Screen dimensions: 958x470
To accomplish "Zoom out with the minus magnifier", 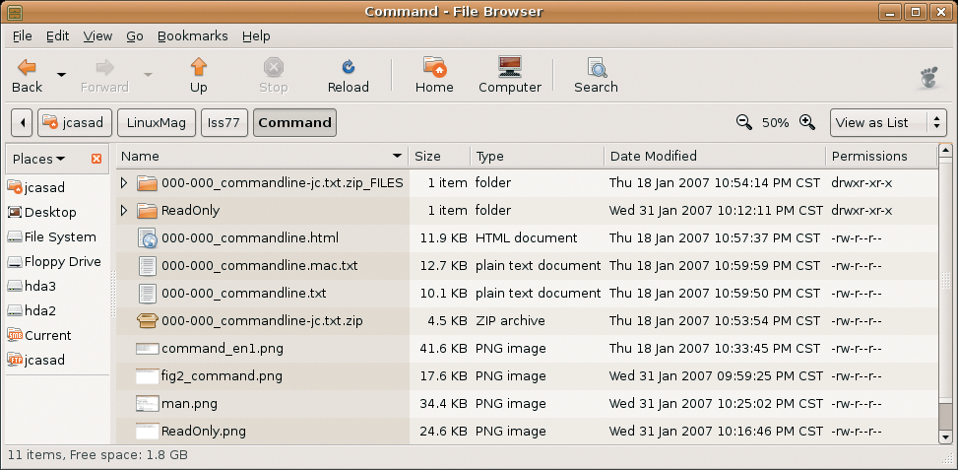I will 744,122.
